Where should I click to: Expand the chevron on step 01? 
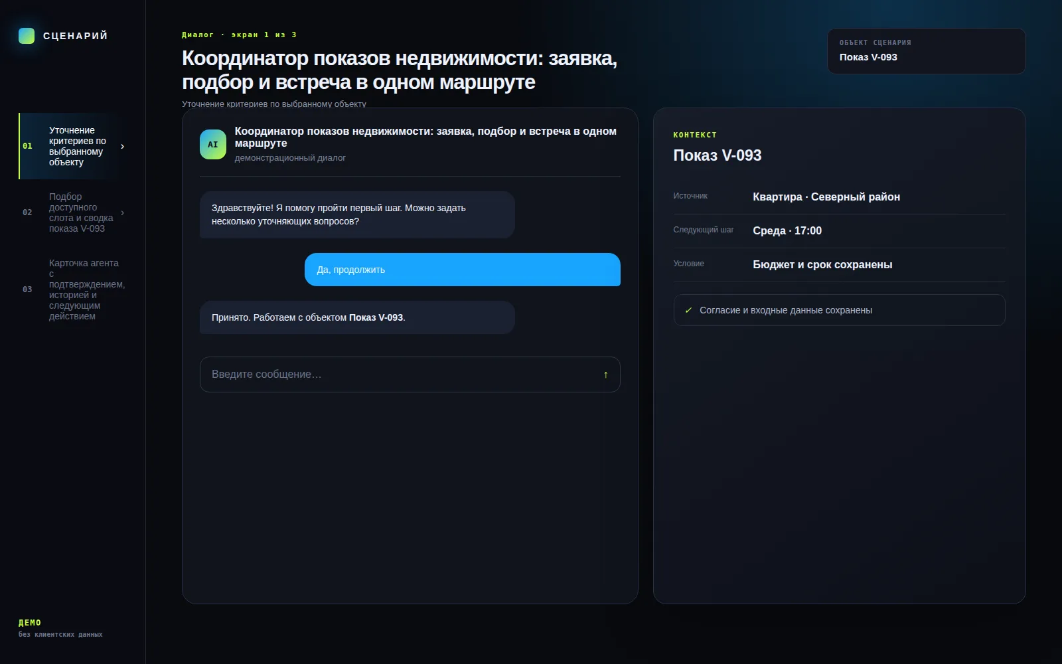point(122,146)
